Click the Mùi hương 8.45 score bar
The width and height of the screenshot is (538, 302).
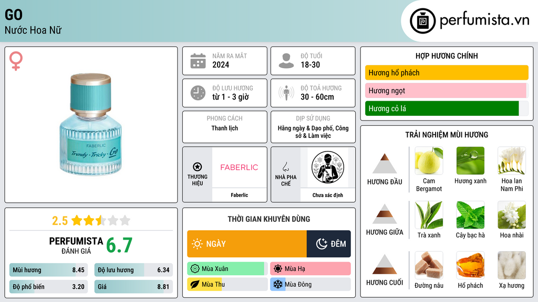49,270
